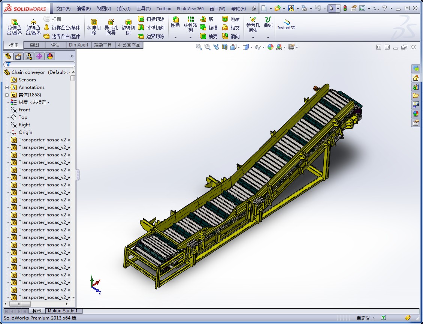Toggle Instant3D mode

point(286,24)
